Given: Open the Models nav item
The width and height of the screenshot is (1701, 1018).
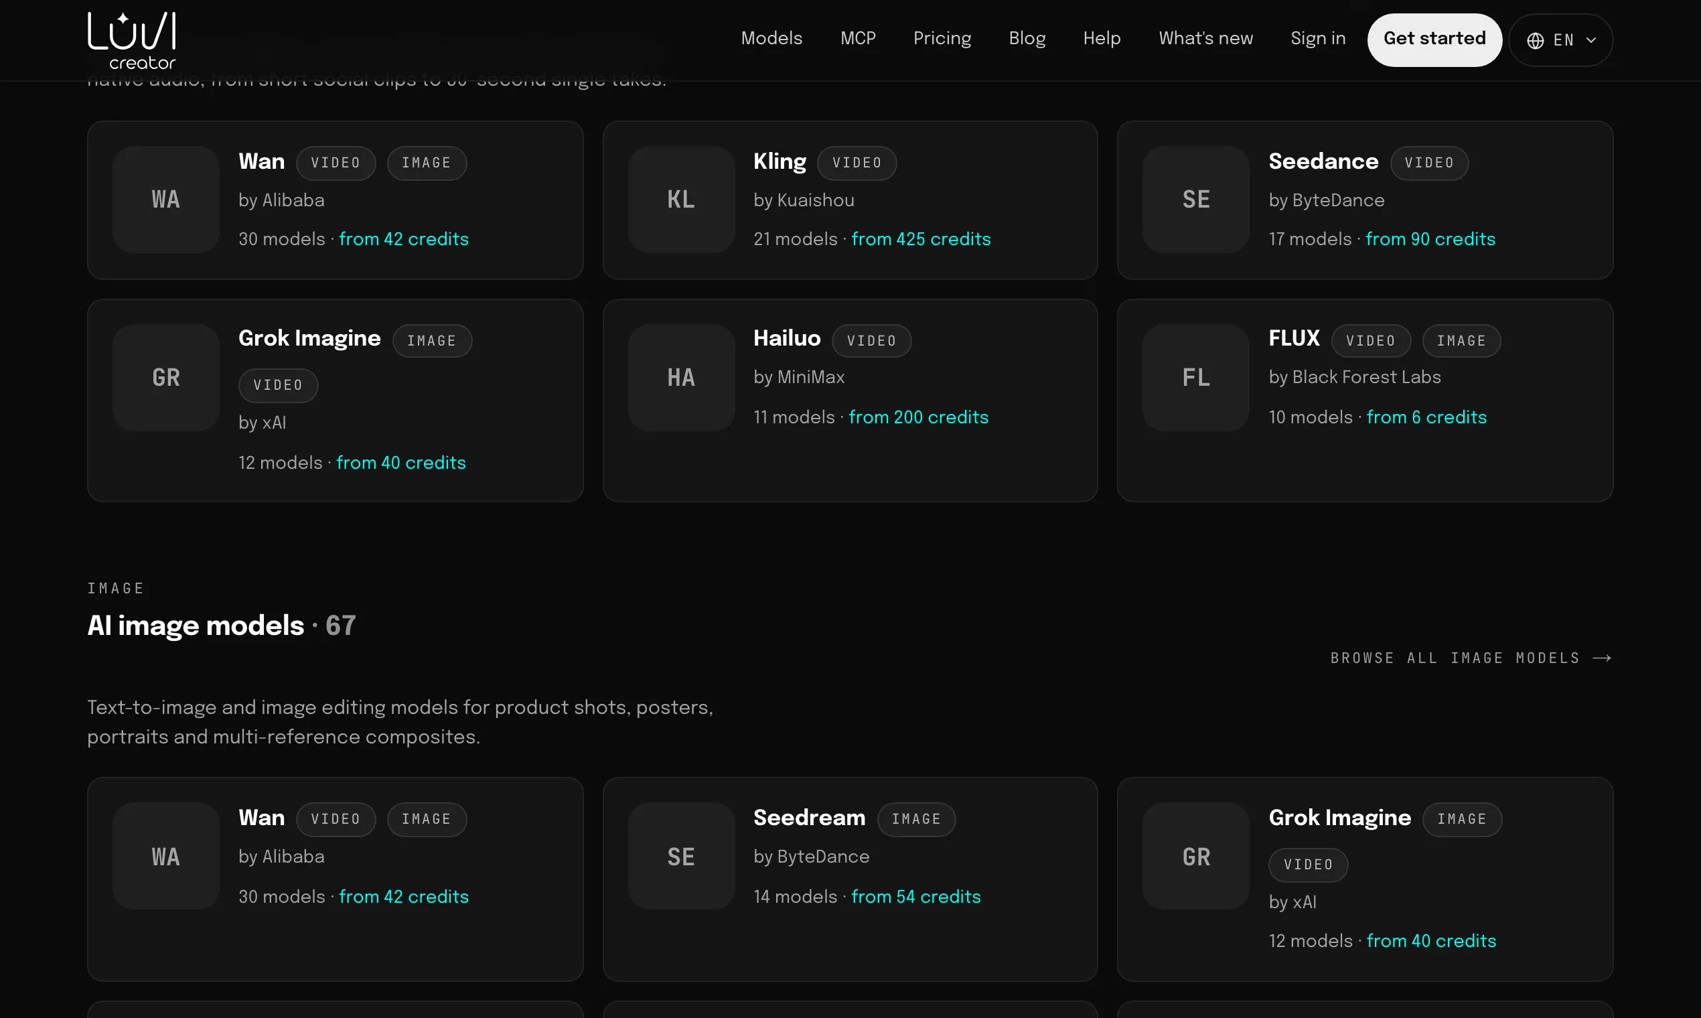Looking at the screenshot, I should click(x=771, y=38).
